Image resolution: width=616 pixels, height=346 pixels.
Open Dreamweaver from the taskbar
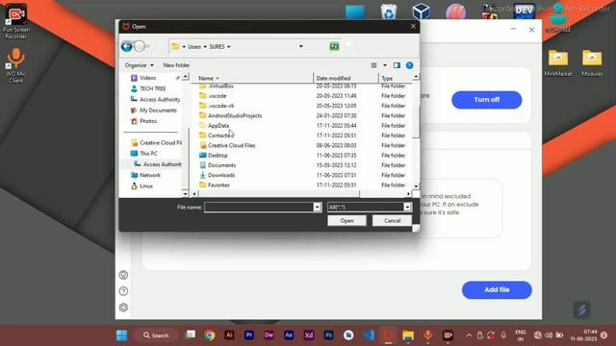coord(269,335)
